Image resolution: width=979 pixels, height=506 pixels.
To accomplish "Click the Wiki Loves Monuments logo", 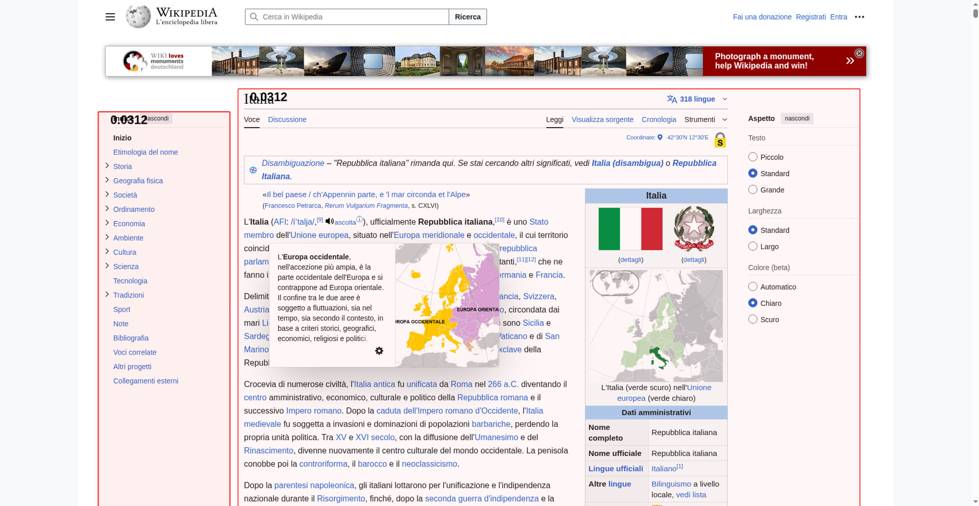I will [153, 61].
